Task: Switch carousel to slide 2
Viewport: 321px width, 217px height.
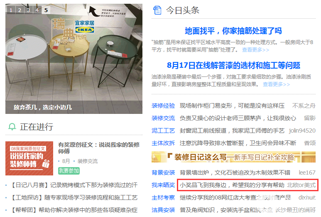Action: pyautogui.click(x=20, y=10)
